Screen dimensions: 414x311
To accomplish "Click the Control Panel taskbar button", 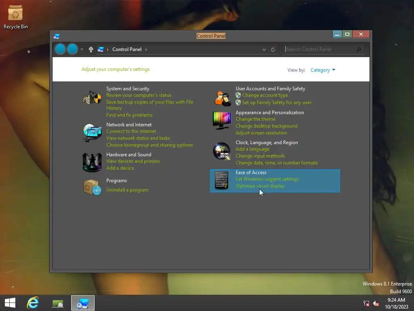I will (x=83, y=303).
